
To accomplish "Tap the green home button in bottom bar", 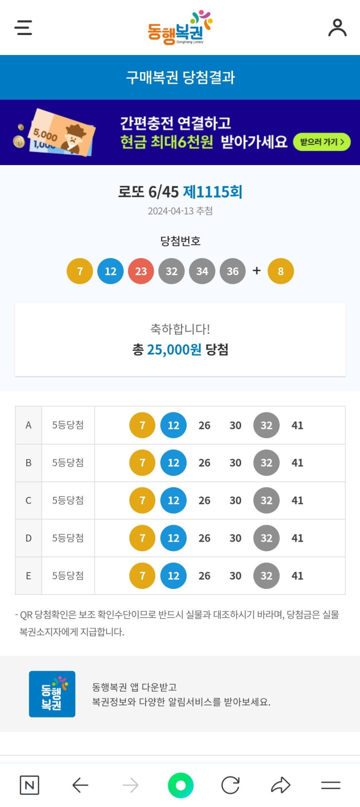I will 180,785.
